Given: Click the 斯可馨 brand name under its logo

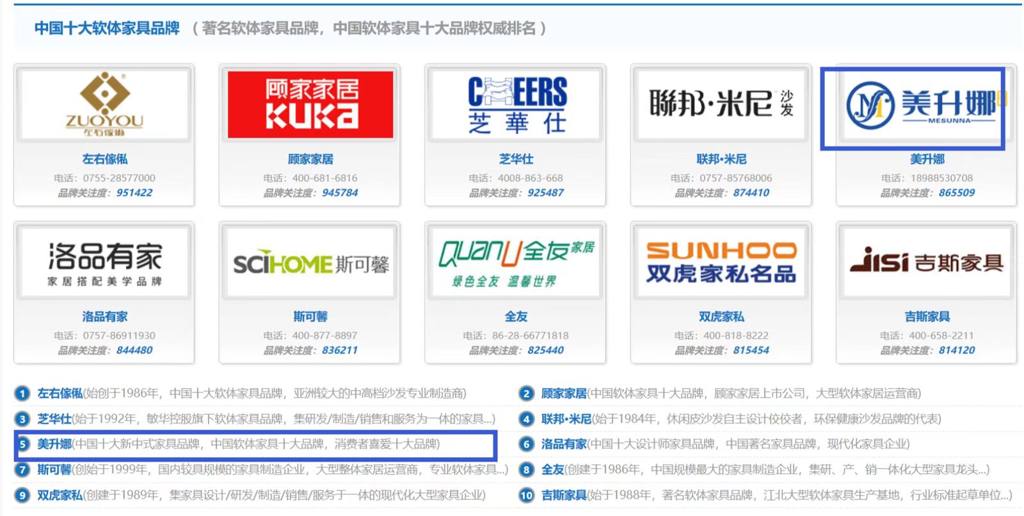Looking at the screenshot, I should pyautogui.click(x=310, y=316).
